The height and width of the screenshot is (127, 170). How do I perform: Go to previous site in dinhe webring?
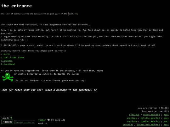pyautogui.click(x=134, y=115)
